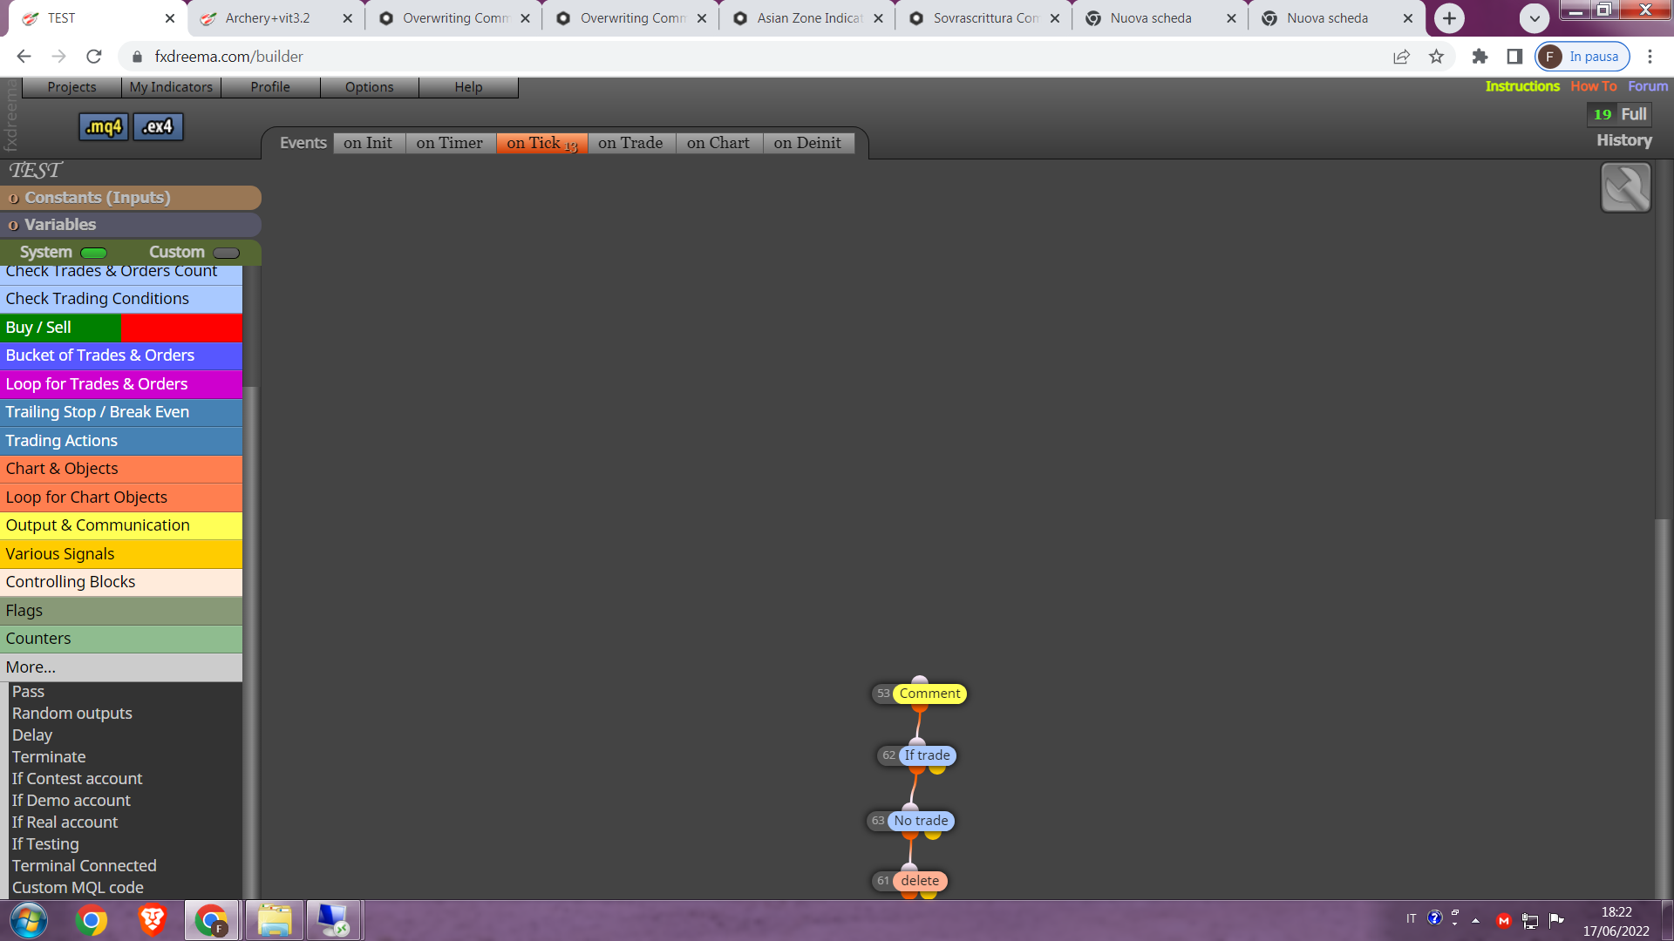Open the Options menu

369,87
